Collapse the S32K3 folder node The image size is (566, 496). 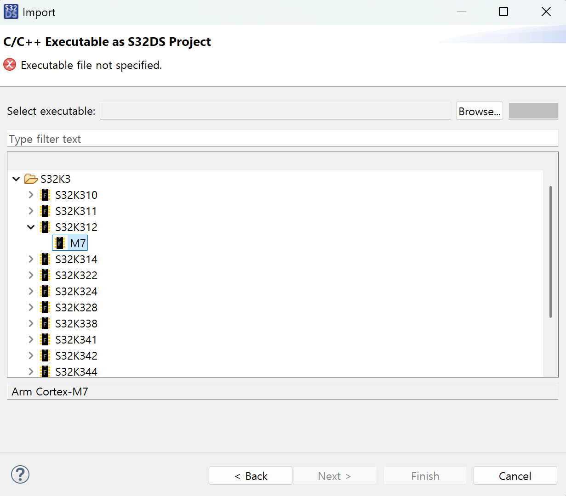tap(16, 179)
